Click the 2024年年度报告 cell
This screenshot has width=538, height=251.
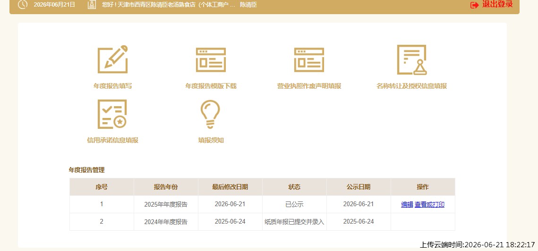coord(166,221)
